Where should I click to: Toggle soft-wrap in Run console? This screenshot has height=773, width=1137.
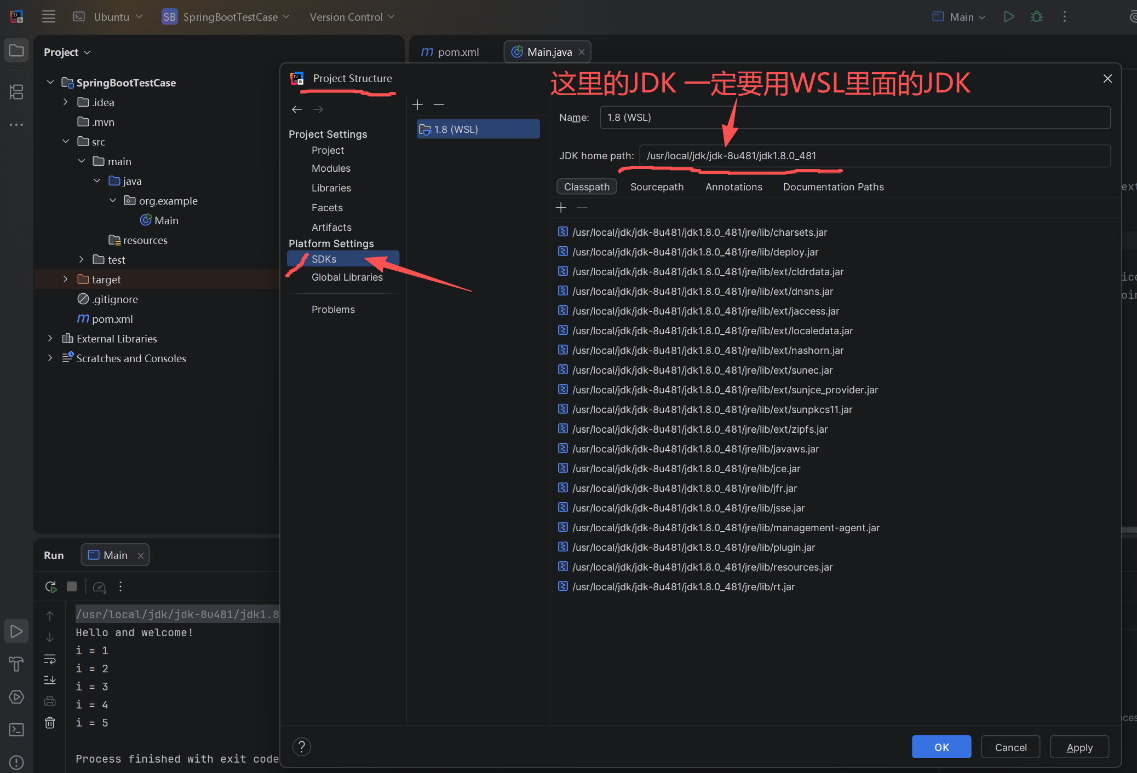50,659
